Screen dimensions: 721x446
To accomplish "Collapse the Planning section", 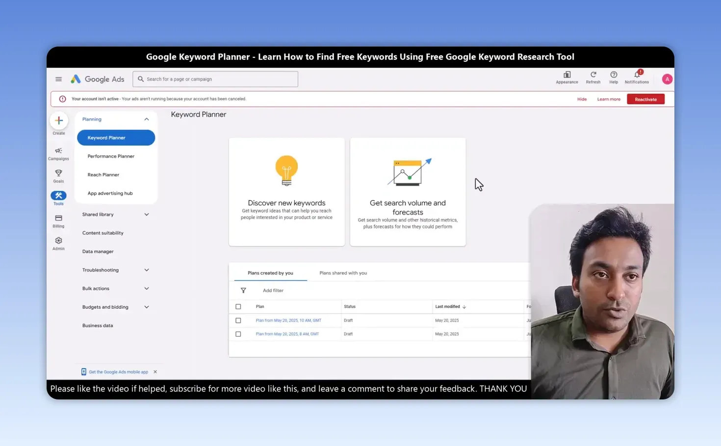I will click(146, 119).
